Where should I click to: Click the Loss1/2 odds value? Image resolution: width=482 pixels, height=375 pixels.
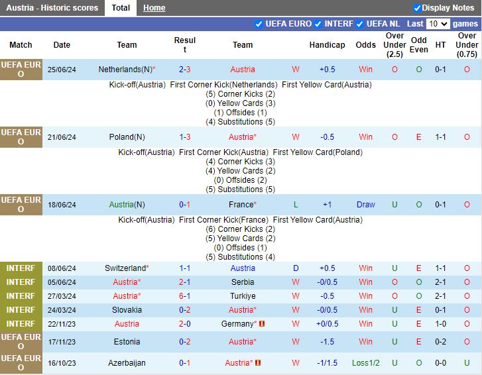coord(365,362)
